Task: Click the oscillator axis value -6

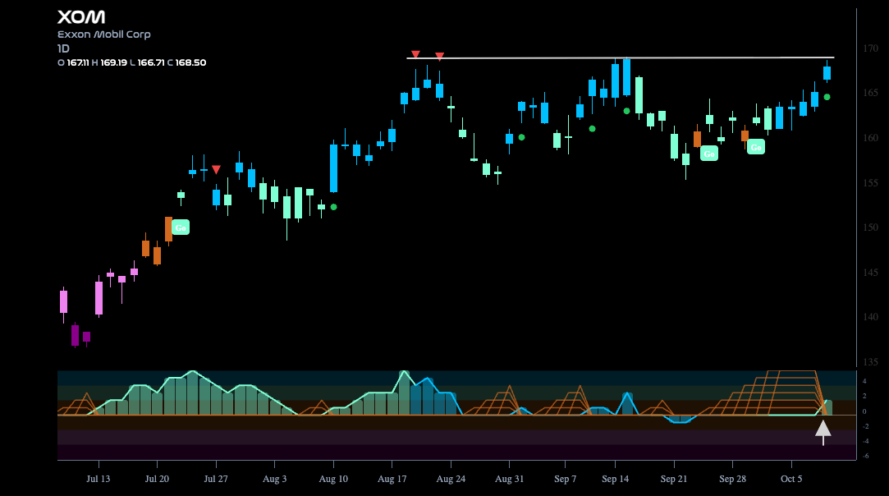Action: [866, 456]
